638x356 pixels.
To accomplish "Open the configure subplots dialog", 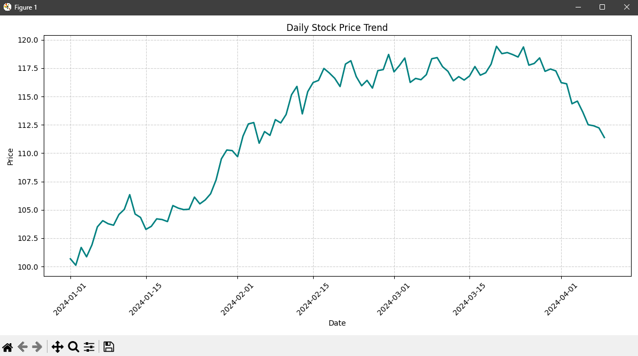I will [x=89, y=347].
